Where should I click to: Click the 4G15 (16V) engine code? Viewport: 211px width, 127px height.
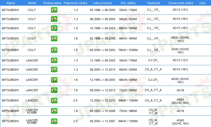[x=180, y=28]
